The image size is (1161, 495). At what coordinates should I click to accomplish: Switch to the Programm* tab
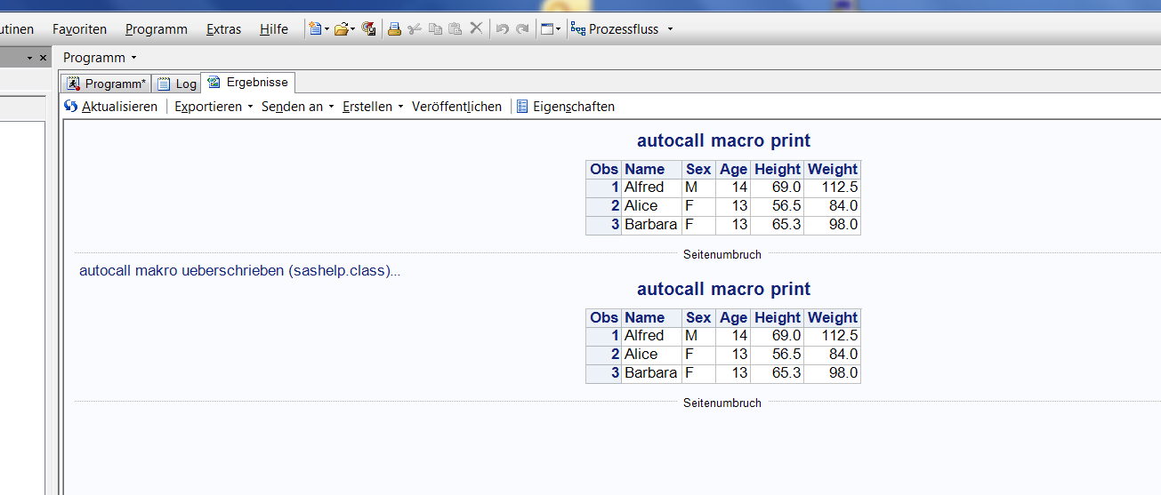tap(107, 84)
